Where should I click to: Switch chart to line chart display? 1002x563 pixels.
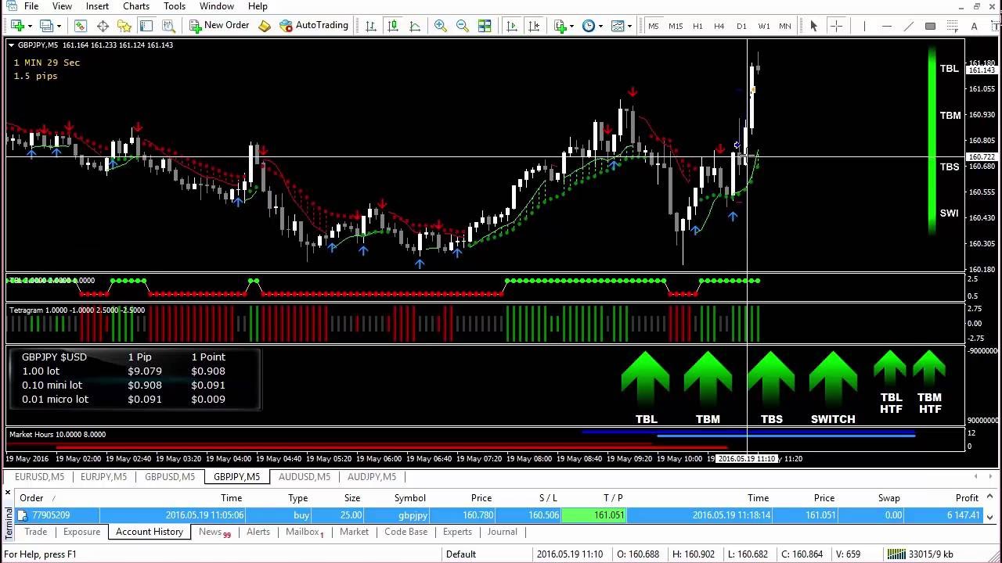click(415, 26)
